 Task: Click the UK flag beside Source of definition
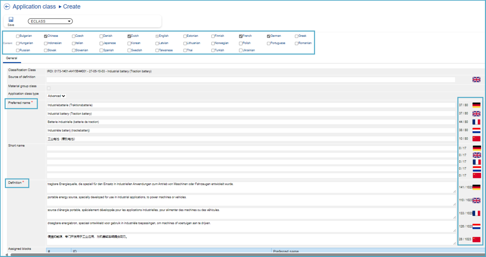[476, 80]
